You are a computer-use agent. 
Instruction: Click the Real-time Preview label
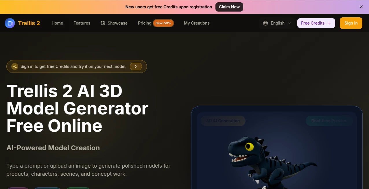coord(329,121)
